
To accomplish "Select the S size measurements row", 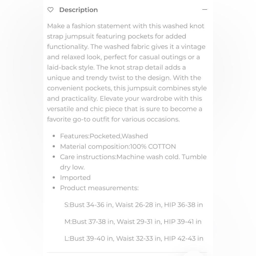I will click(134, 205).
